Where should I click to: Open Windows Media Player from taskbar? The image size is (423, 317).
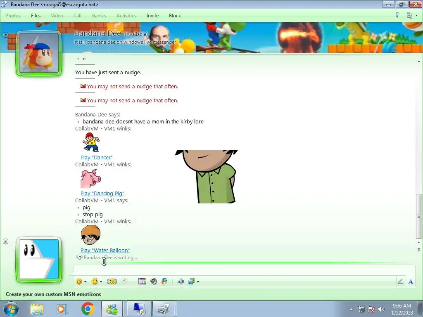pyautogui.click(x=62, y=309)
